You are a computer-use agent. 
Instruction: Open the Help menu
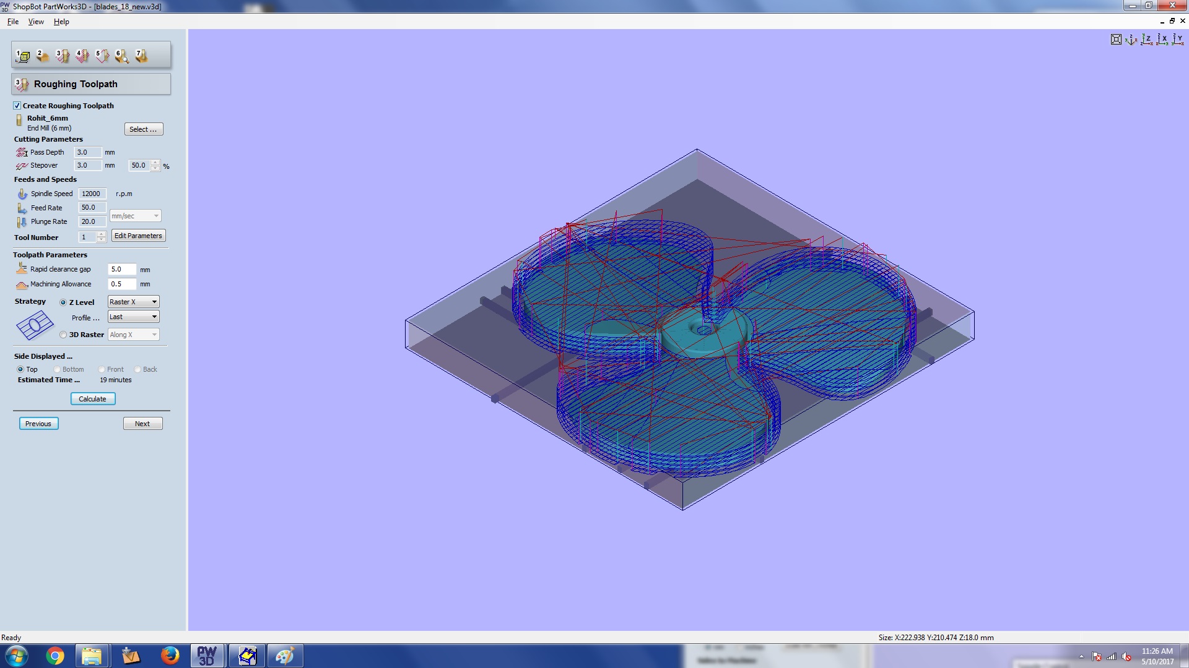click(61, 22)
